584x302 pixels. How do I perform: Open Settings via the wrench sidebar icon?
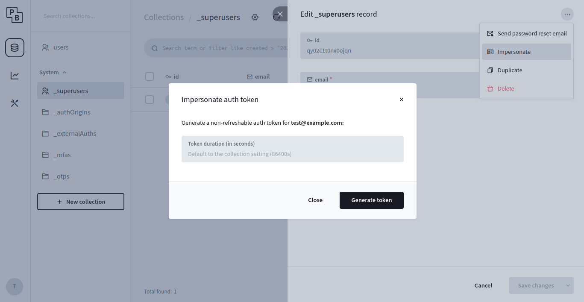[x=15, y=103]
